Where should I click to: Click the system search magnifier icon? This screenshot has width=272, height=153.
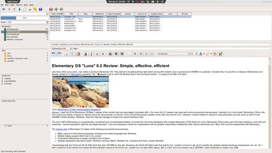coord(128,2)
